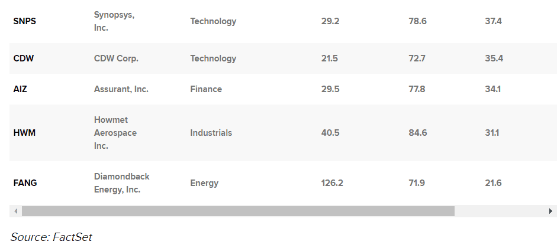The width and height of the screenshot is (557, 248).
Task: Select the FANG ticker symbol
Action: (25, 183)
